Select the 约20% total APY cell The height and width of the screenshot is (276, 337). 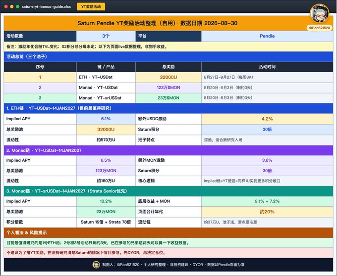267,212
